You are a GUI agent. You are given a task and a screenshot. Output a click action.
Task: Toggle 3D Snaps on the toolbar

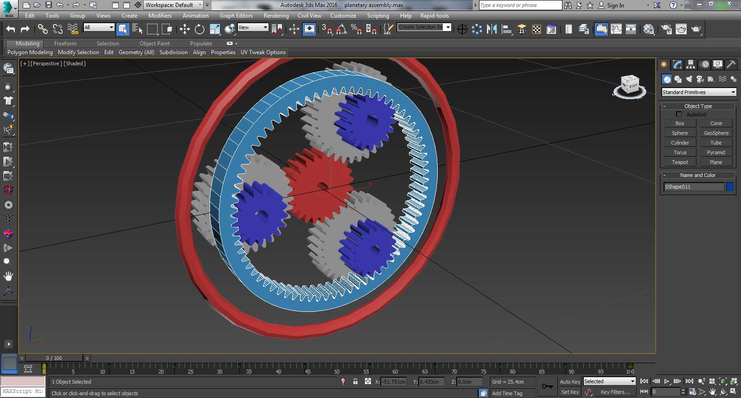pyautogui.click(x=326, y=29)
